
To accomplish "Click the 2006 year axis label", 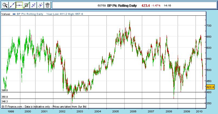I will point(133,111).
